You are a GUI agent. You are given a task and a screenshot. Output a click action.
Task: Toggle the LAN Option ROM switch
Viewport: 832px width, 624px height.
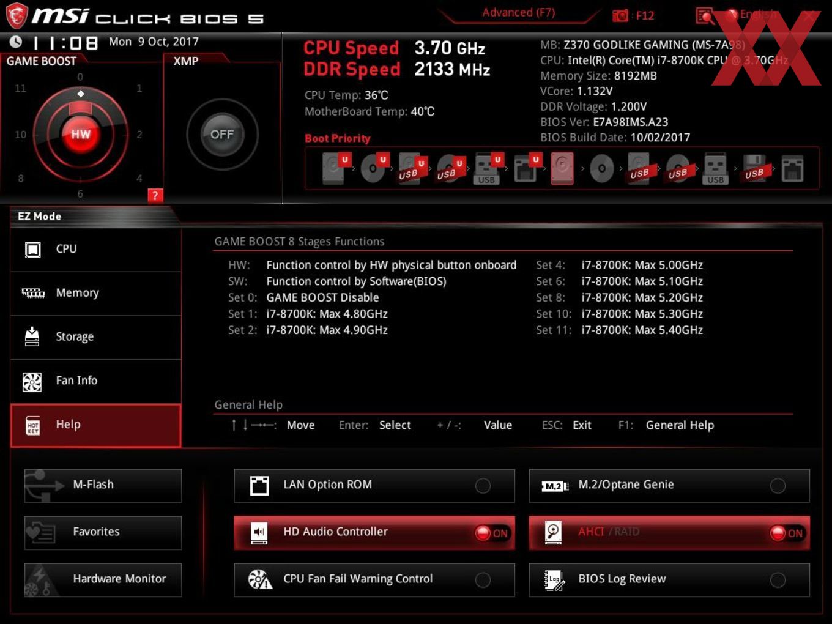(x=483, y=486)
